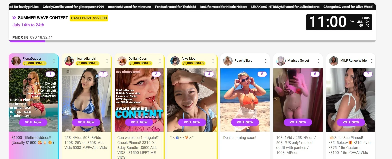Image resolution: width=392 pixels, height=159 pixels.
Task: Vote now for lilcanadiangirl
Action: point(86,122)
